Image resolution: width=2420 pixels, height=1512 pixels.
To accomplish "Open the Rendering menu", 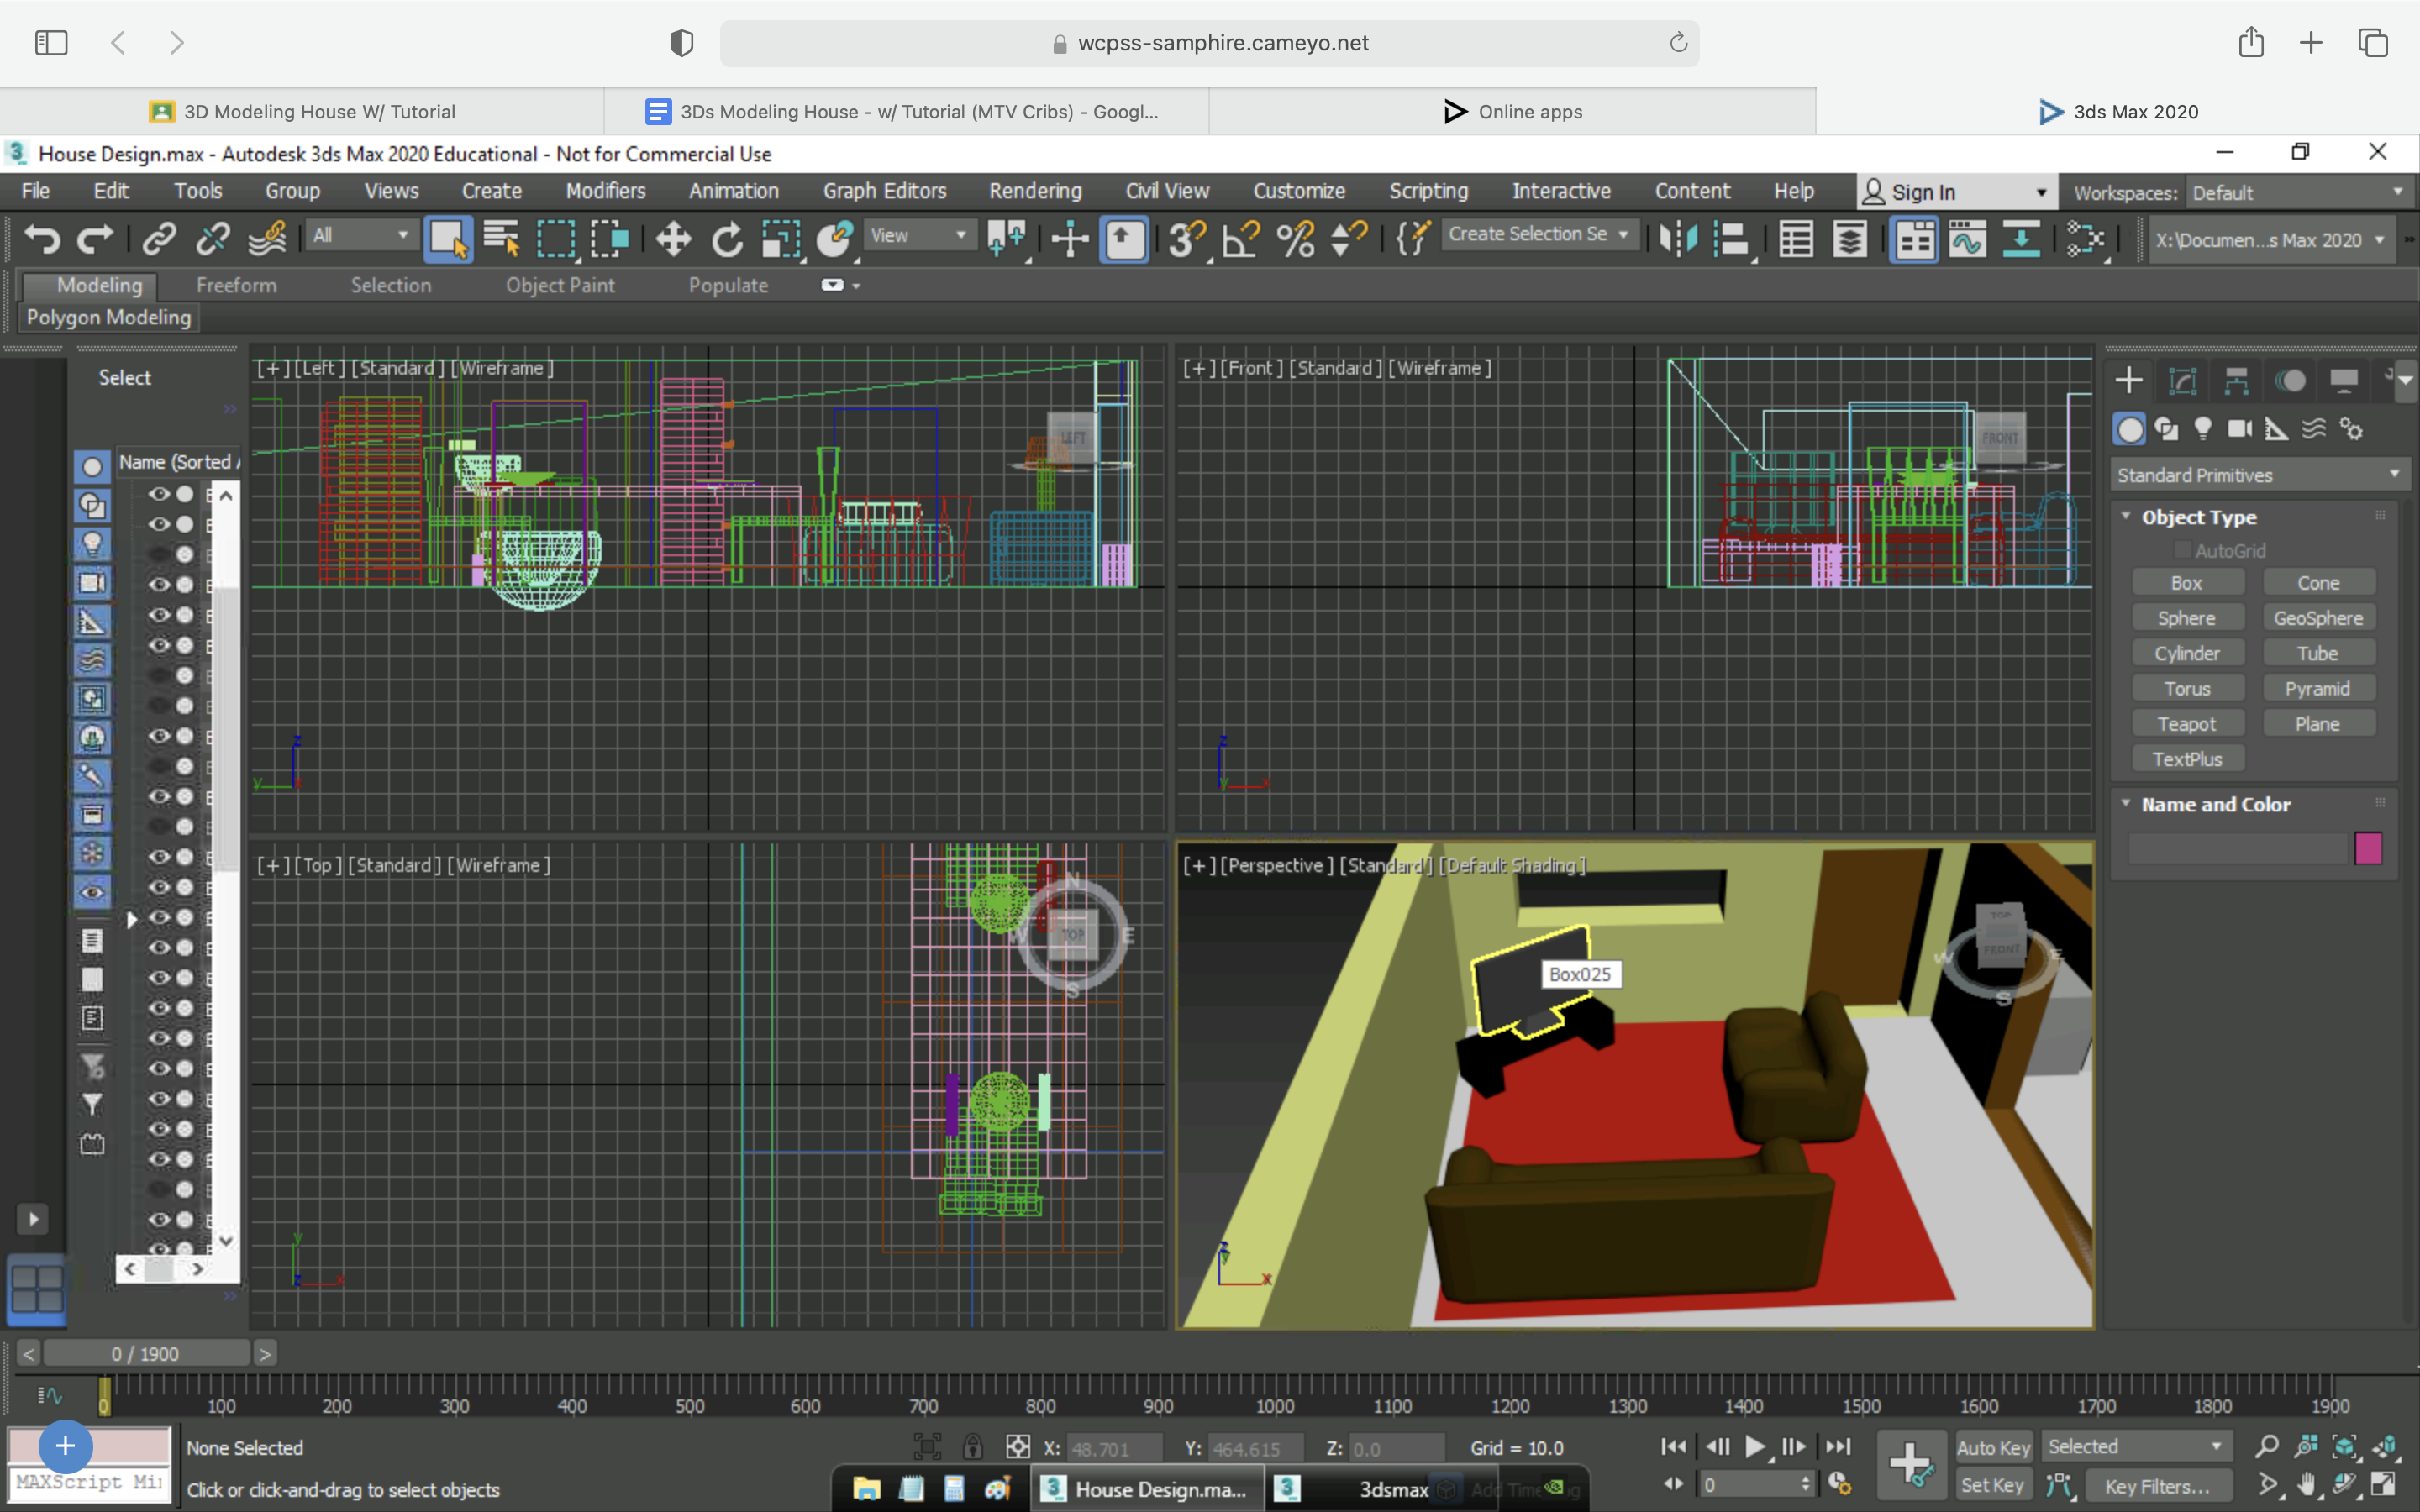I will (x=1035, y=191).
